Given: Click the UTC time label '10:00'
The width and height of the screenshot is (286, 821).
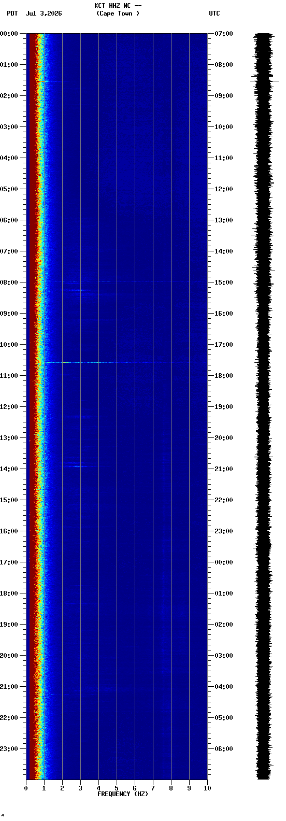Looking at the screenshot, I should (x=224, y=127).
